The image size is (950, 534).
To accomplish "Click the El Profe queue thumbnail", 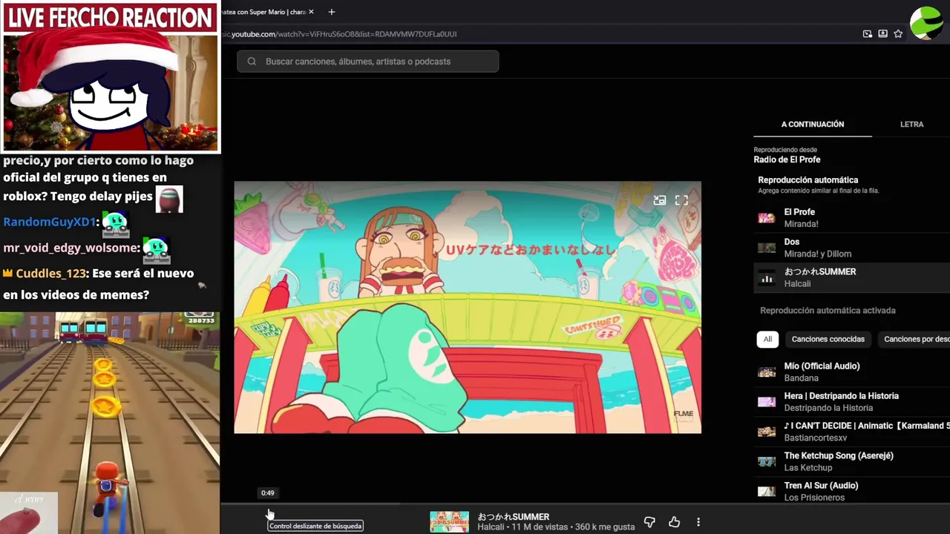I will (767, 218).
